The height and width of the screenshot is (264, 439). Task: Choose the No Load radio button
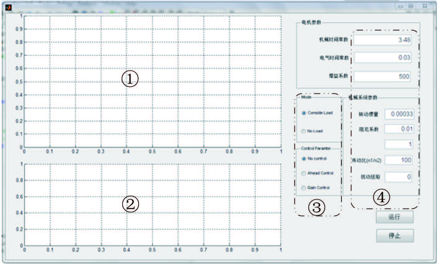pyautogui.click(x=304, y=131)
